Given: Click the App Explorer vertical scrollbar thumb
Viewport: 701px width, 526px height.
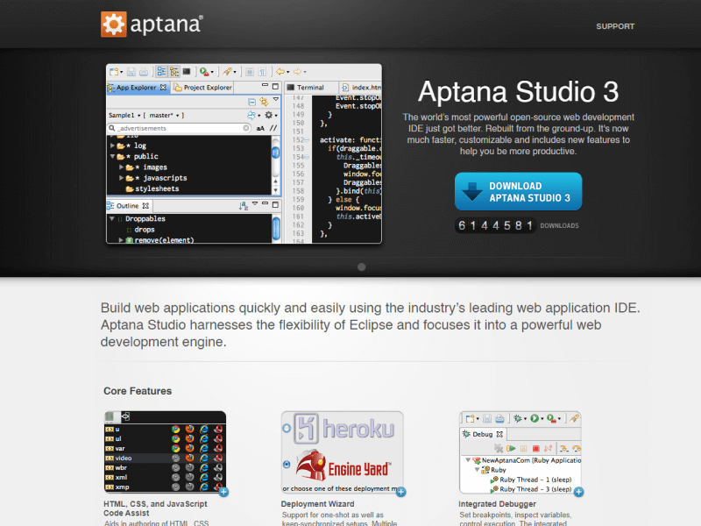Looking at the screenshot, I should 276,153.
